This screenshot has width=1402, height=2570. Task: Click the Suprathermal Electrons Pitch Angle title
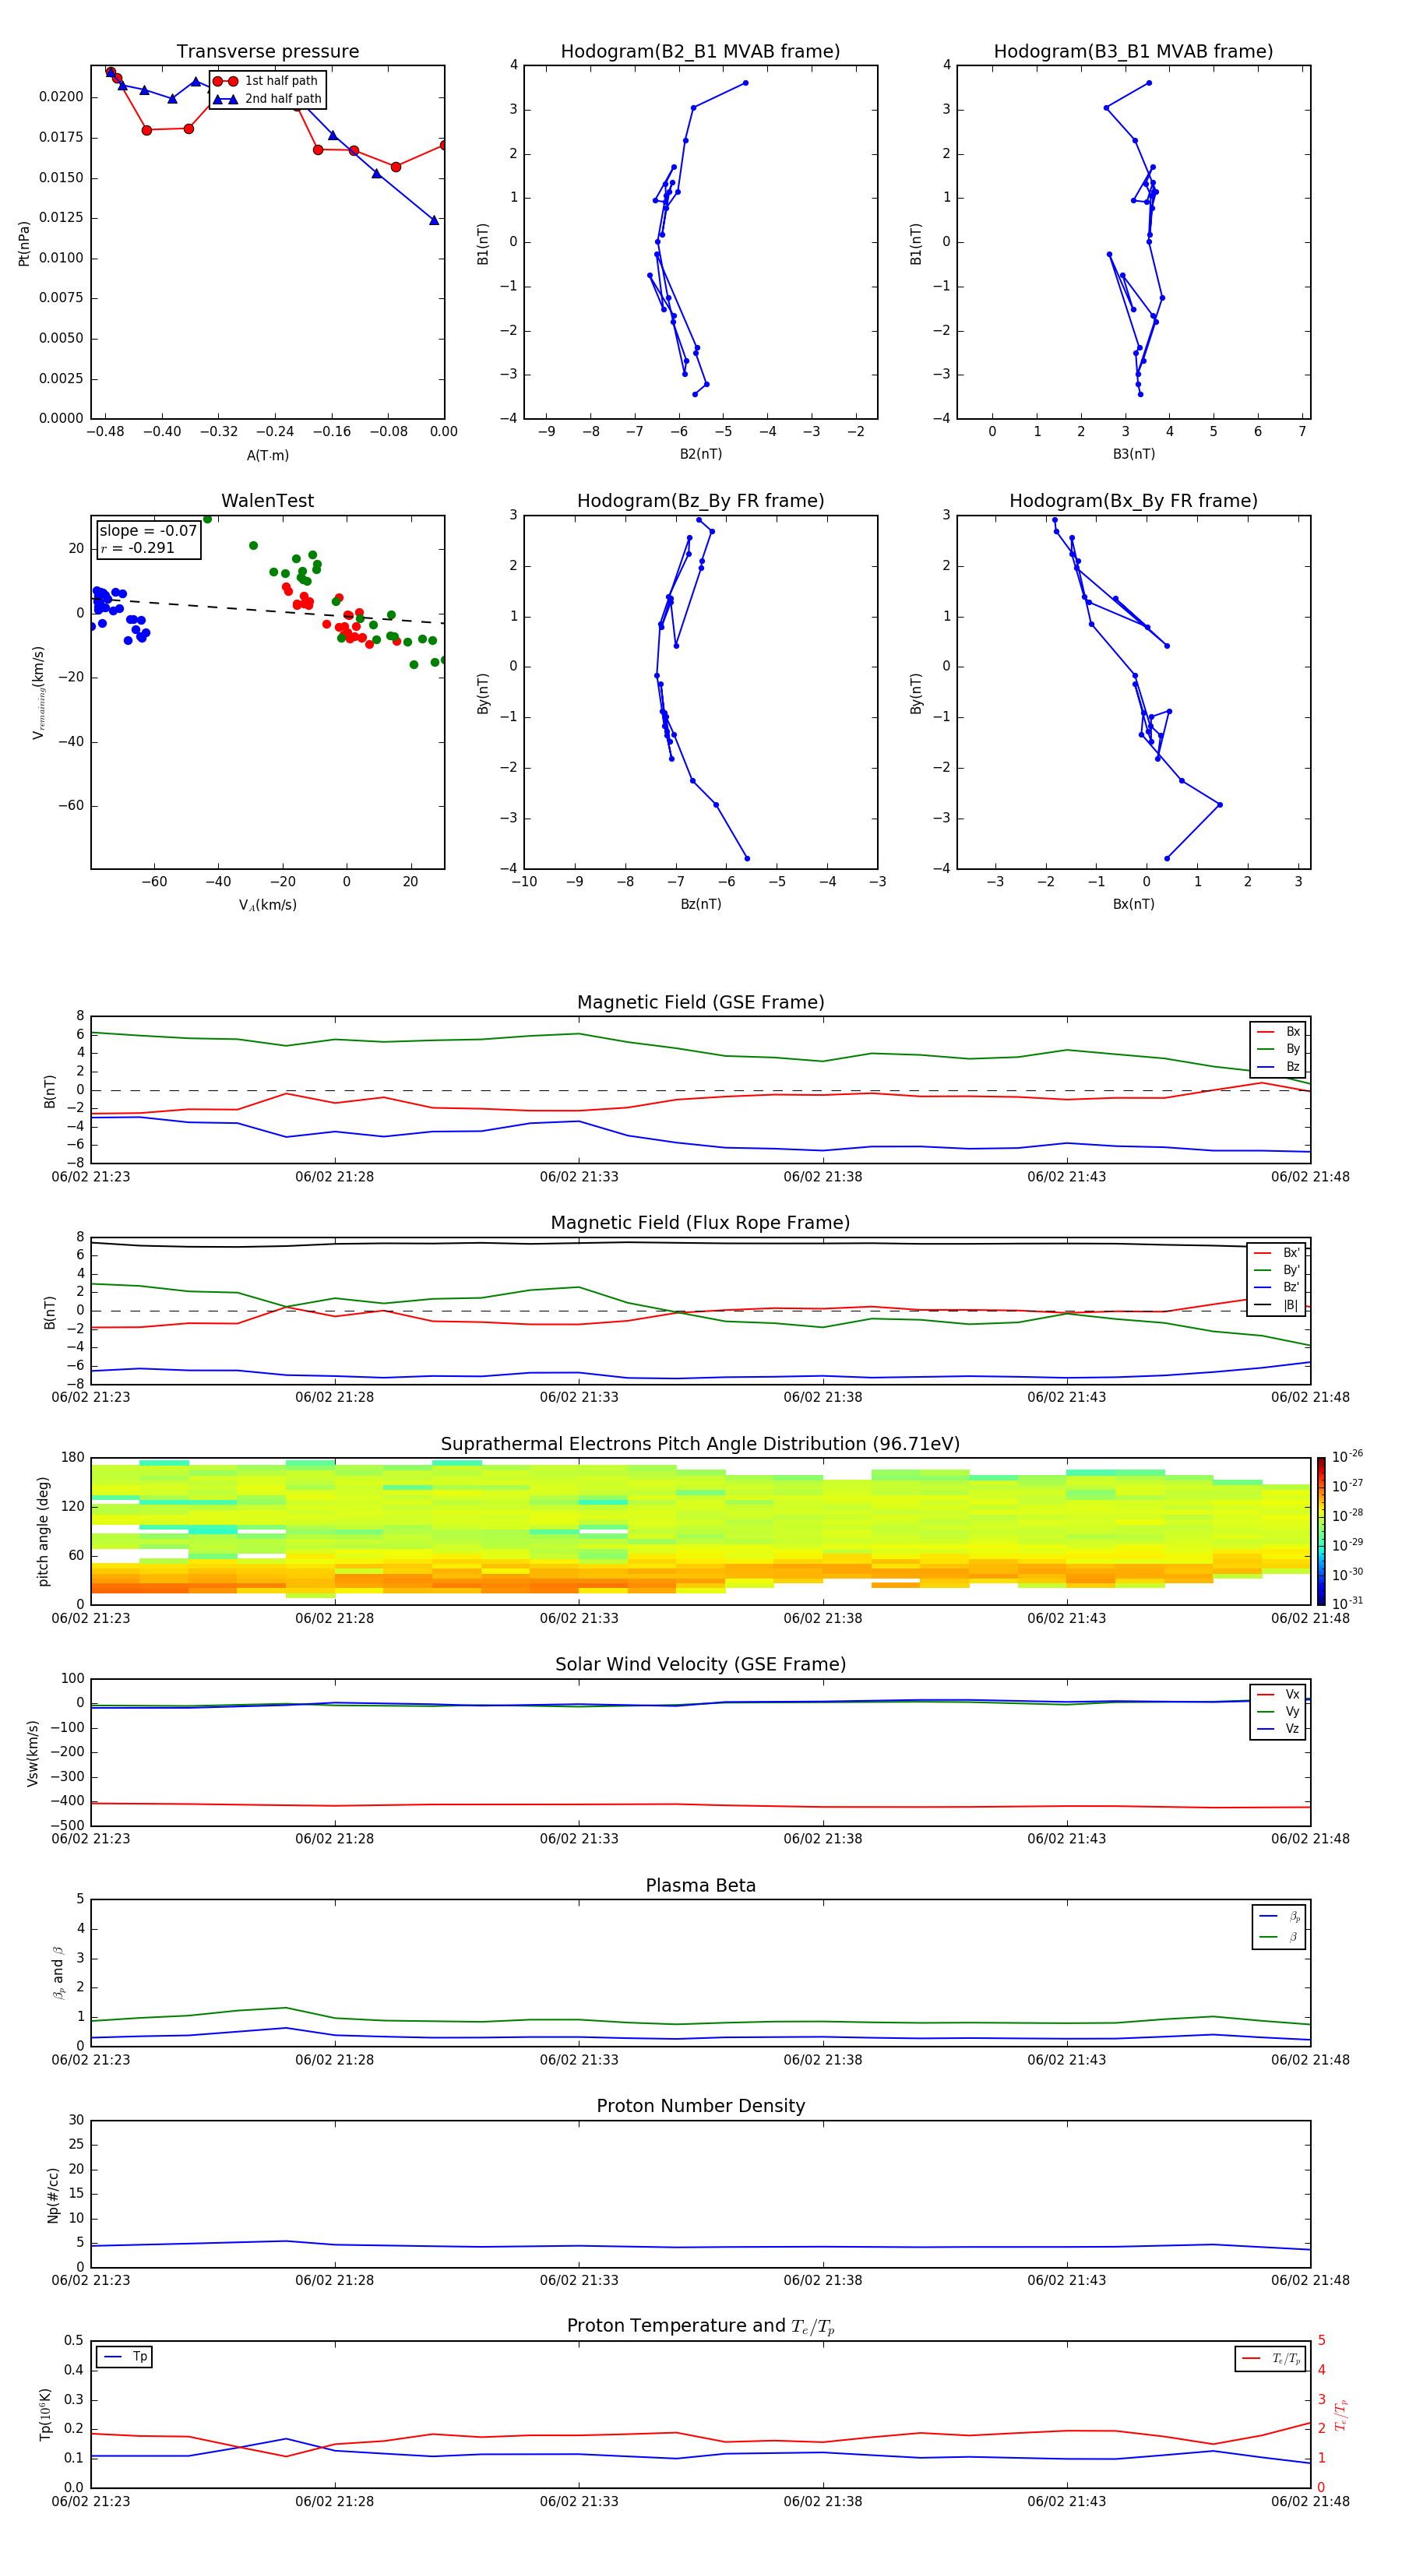coord(700,1445)
